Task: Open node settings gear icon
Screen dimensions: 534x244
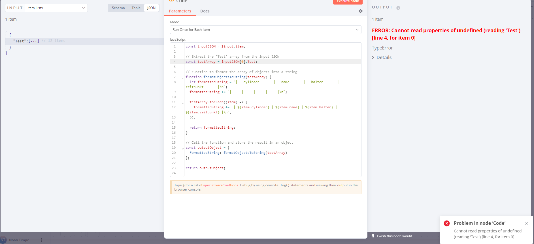Action: click(360, 11)
